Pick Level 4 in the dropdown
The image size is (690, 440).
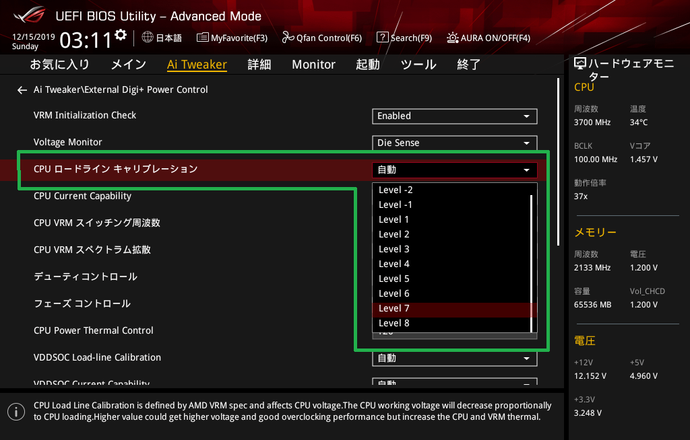pos(451,264)
